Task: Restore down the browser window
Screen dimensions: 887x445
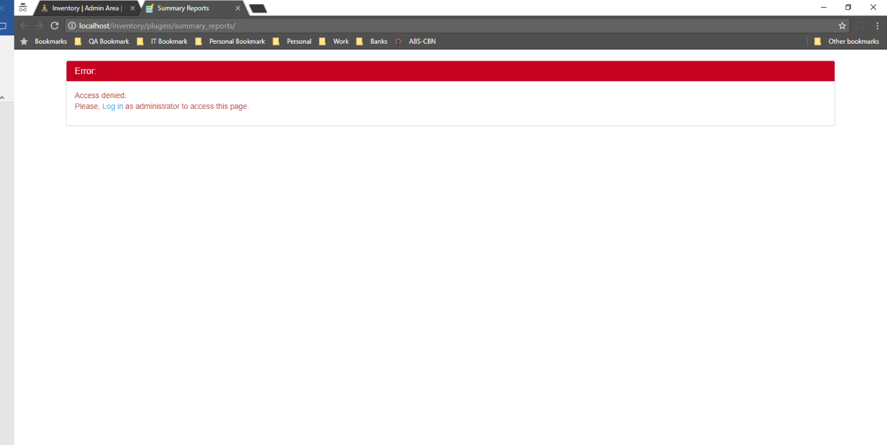Action: tap(848, 8)
